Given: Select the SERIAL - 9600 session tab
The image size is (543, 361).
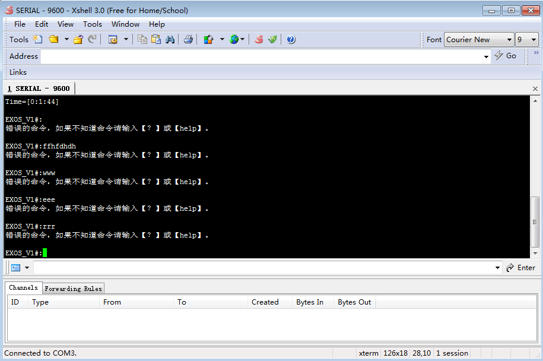Looking at the screenshot, I should pos(39,88).
